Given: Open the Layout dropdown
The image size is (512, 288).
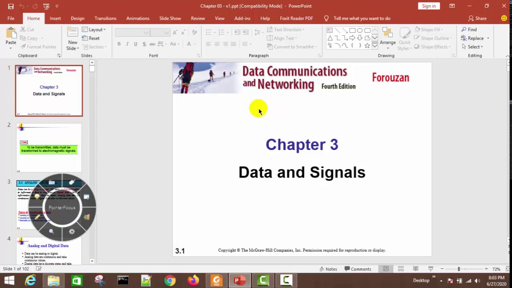Looking at the screenshot, I should point(94,30).
